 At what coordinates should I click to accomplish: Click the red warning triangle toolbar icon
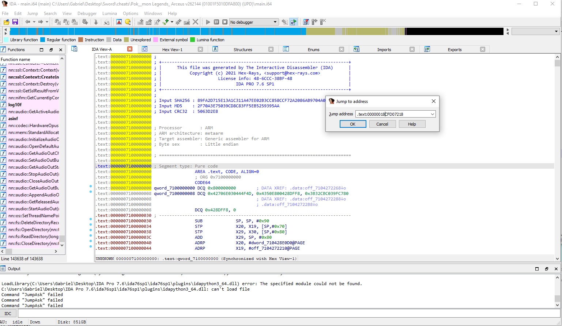coord(119,22)
